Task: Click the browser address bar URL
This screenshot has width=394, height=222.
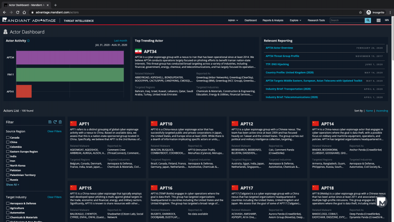Action: [x=57, y=12]
